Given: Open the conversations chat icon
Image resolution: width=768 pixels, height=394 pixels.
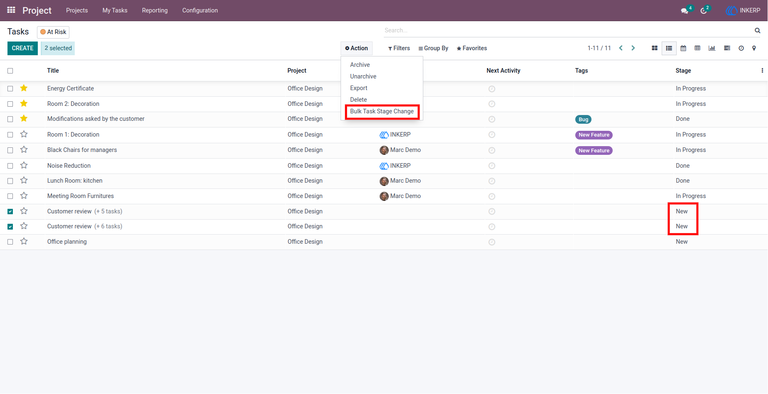Looking at the screenshot, I should [x=685, y=11].
